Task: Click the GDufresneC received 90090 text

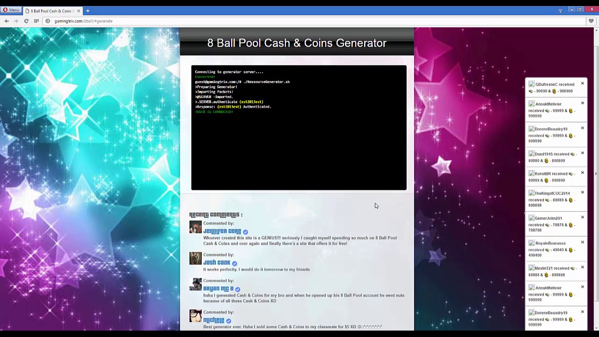Action: click(x=555, y=88)
